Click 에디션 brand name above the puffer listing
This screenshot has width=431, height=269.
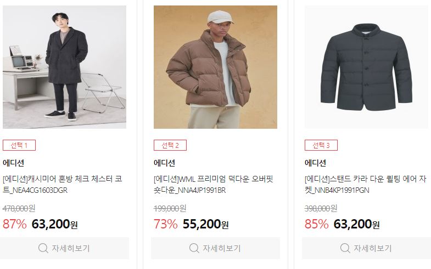coord(164,163)
